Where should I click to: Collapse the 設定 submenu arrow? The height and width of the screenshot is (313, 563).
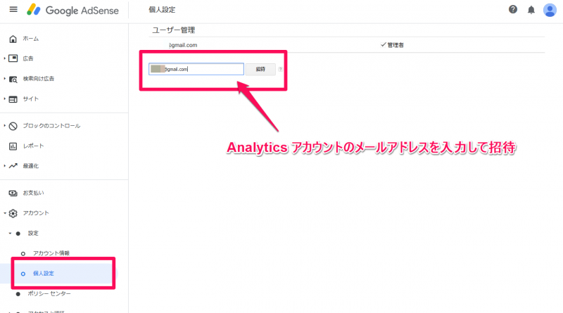(x=10, y=234)
